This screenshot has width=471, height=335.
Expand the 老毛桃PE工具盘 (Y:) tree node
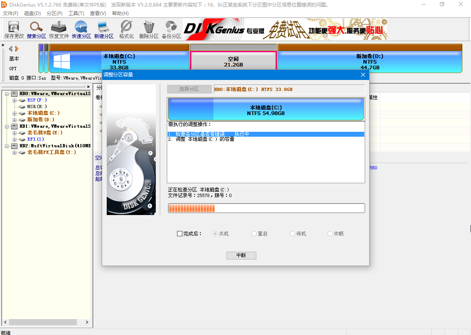click(x=14, y=153)
